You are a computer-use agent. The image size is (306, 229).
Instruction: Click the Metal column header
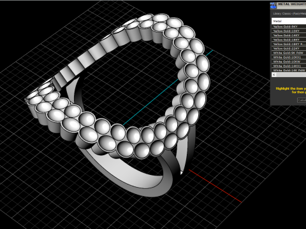[289, 21]
